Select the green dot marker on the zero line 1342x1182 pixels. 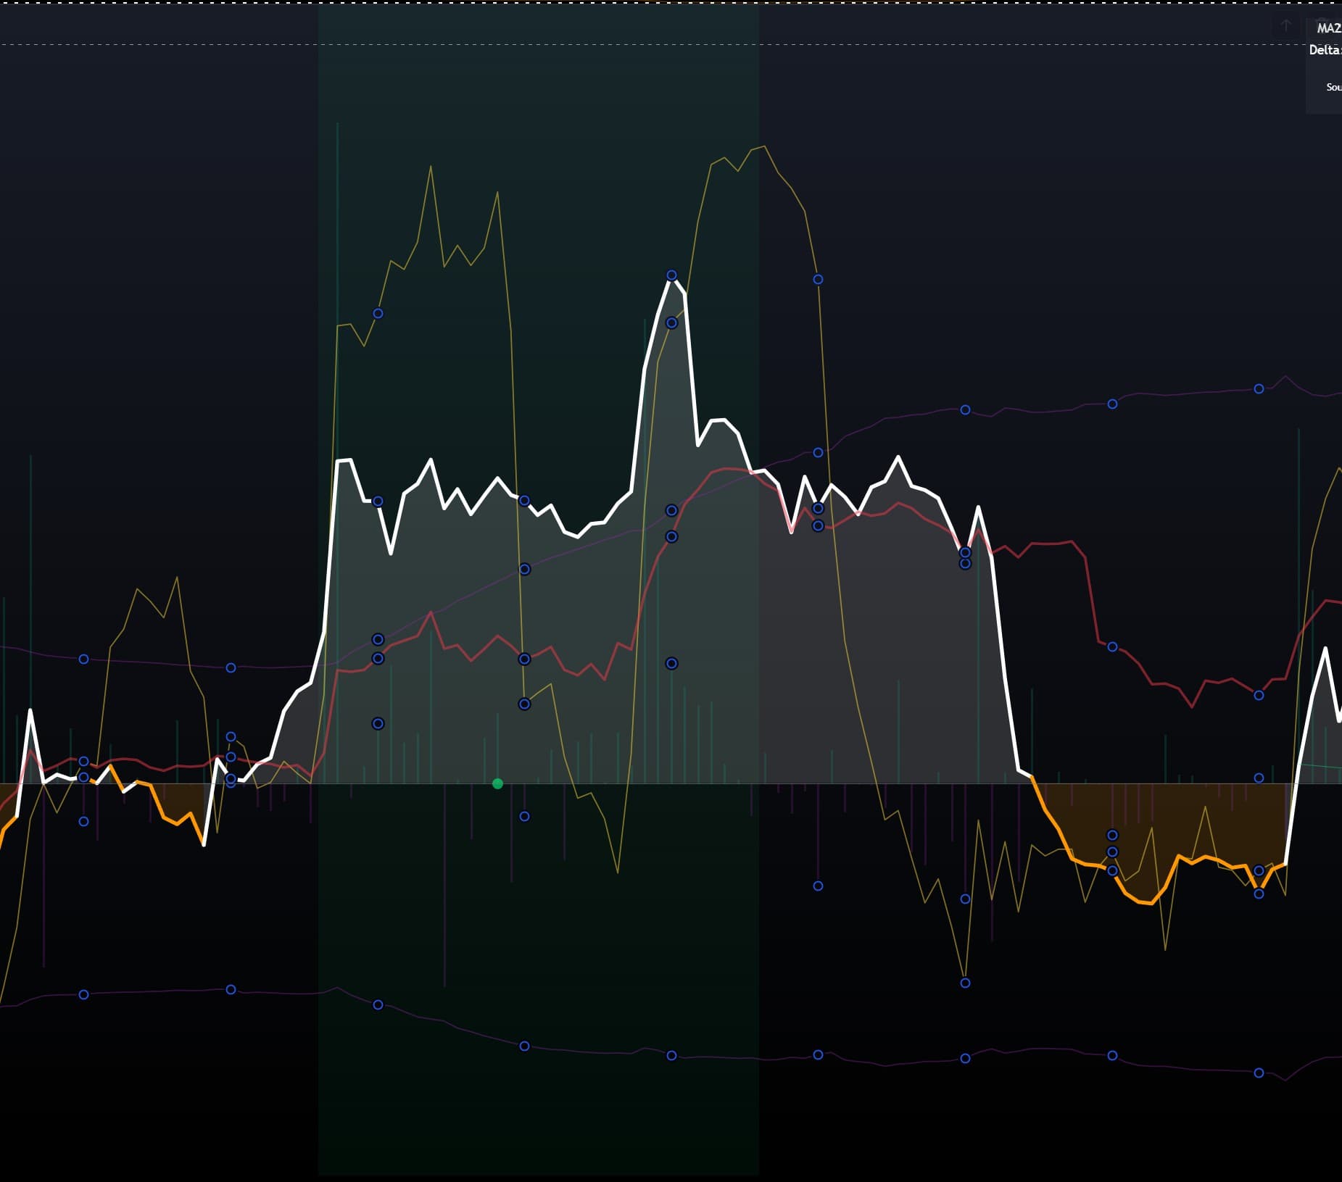coord(497,783)
